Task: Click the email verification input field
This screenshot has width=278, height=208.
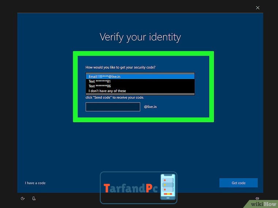Action: pos(113,107)
